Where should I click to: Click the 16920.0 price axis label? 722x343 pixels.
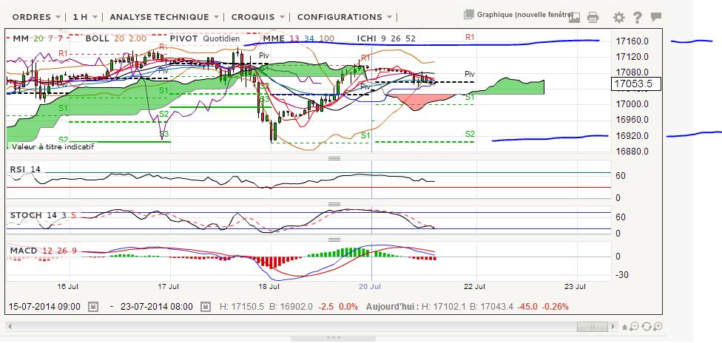point(632,136)
